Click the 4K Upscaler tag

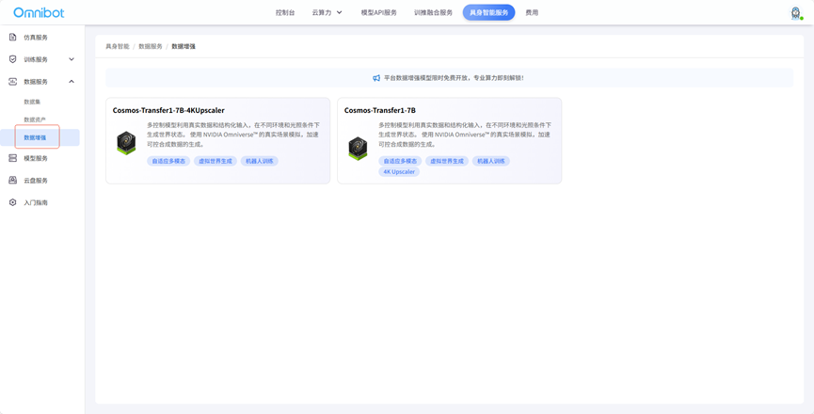point(399,172)
